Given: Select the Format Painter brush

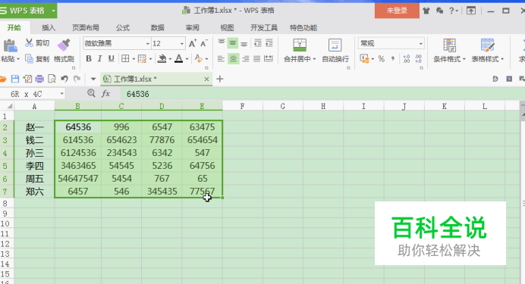Looking at the screenshot, I should tap(64, 45).
